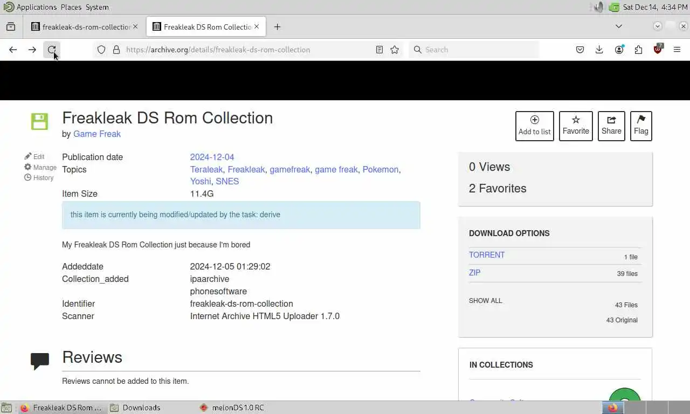The height and width of the screenshot is (414, 690).
Task: Click the green floppy disk software icon
Action: (39, 121)
